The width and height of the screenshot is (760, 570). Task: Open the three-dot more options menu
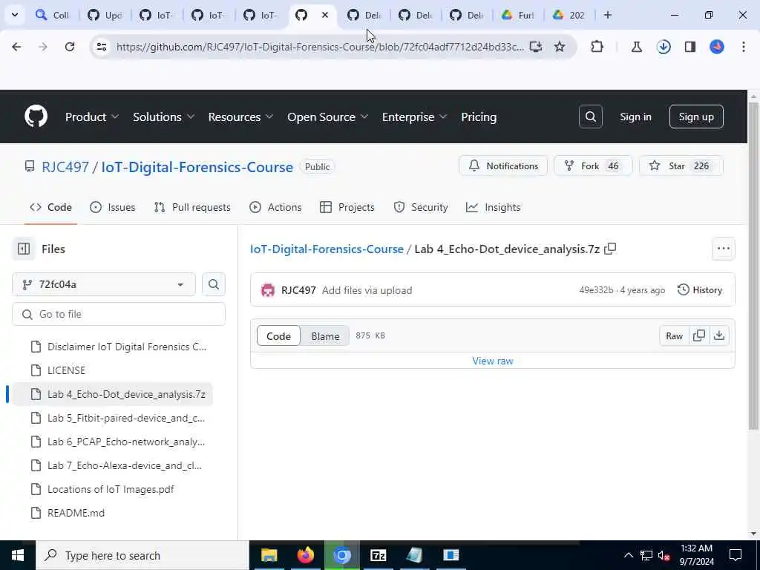(x=723, y=249)
